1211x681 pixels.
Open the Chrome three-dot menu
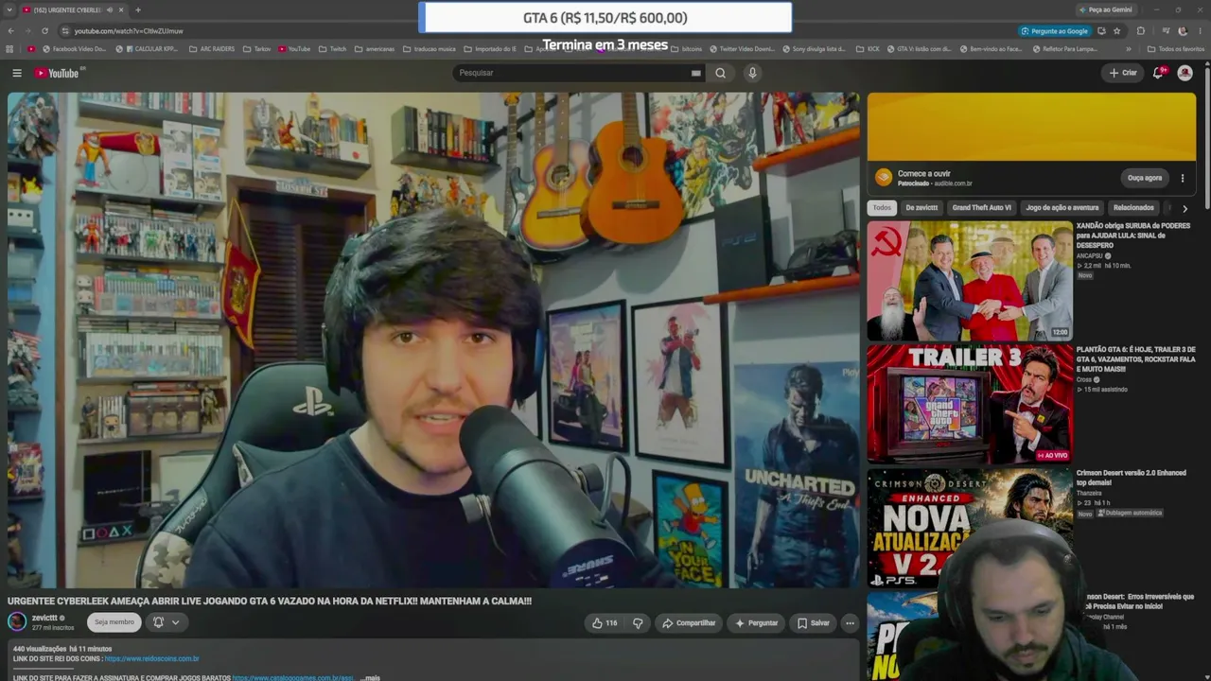1200,31
